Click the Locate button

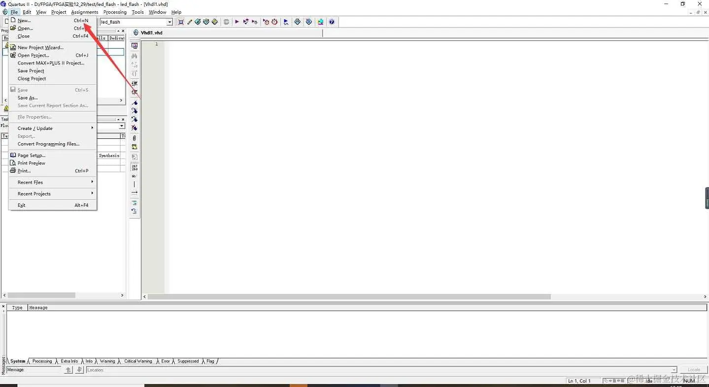pyautogui.click(x=694, y=370)
